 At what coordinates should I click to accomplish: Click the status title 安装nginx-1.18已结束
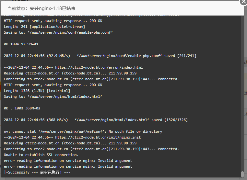[41, 8]
